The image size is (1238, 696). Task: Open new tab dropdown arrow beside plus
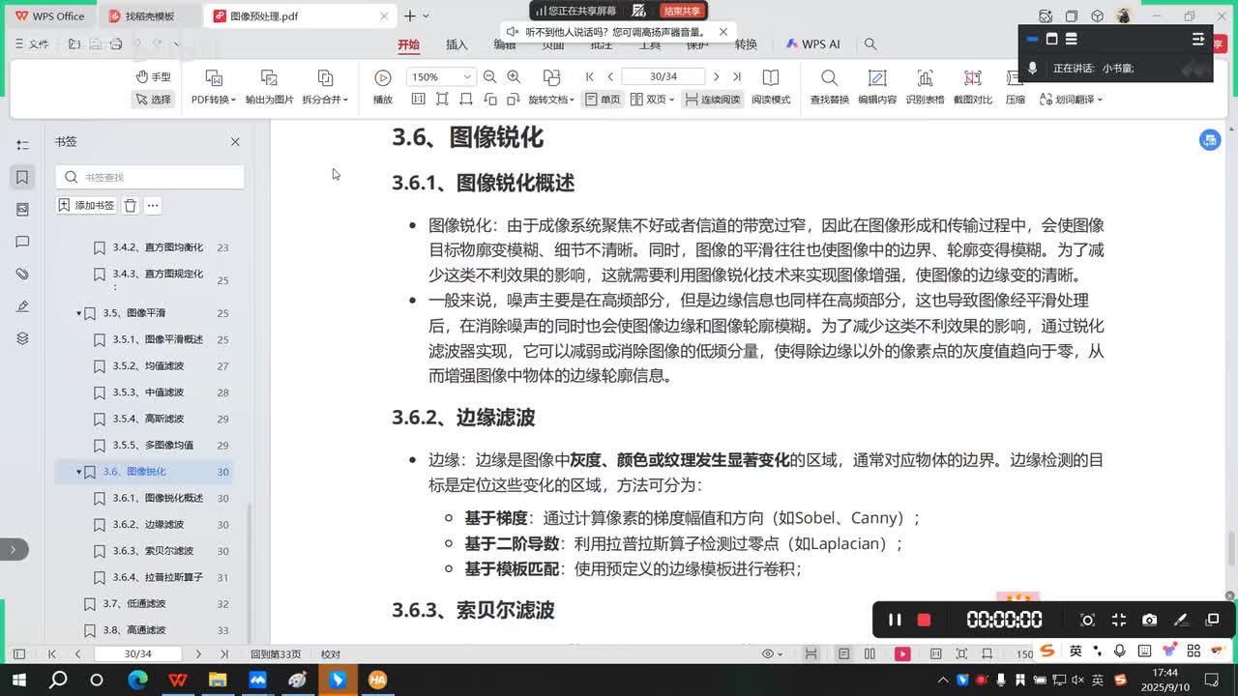coord(427,16)
